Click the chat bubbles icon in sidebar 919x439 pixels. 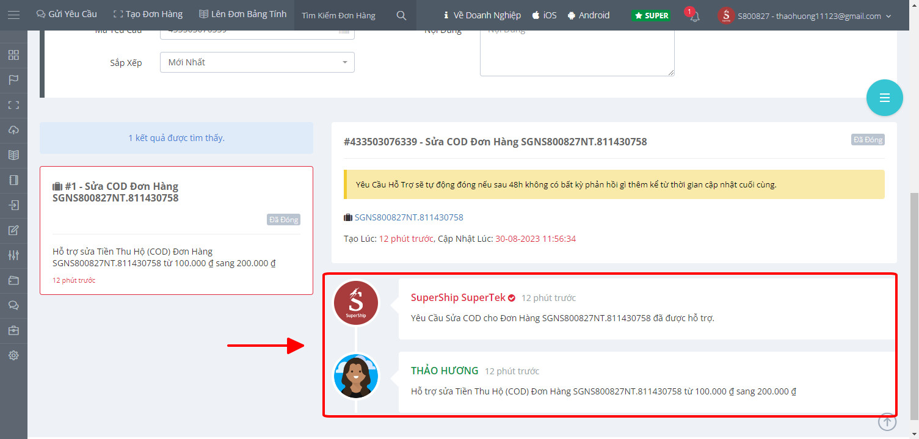tap(13, 305)
